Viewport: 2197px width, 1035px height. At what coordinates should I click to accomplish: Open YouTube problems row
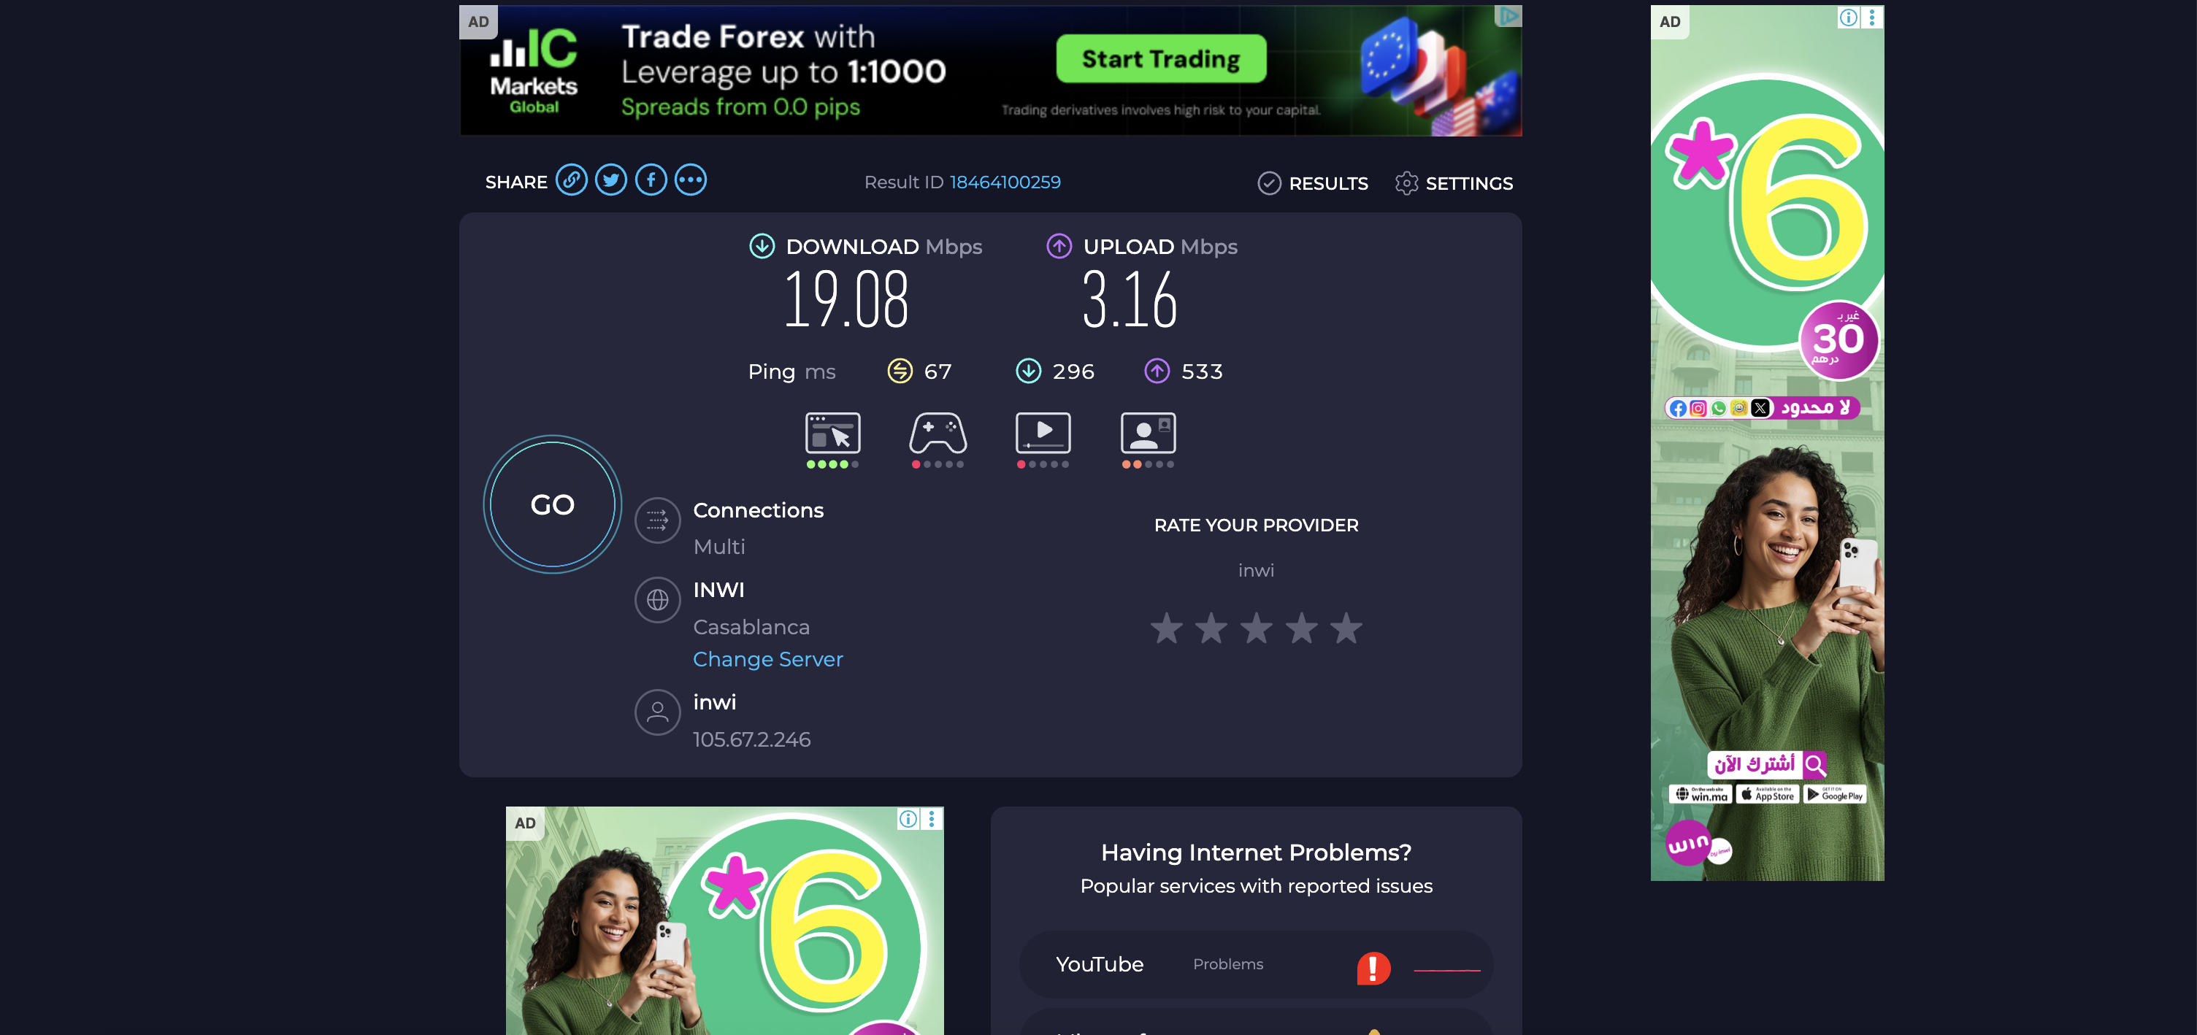pos(1255,964)
